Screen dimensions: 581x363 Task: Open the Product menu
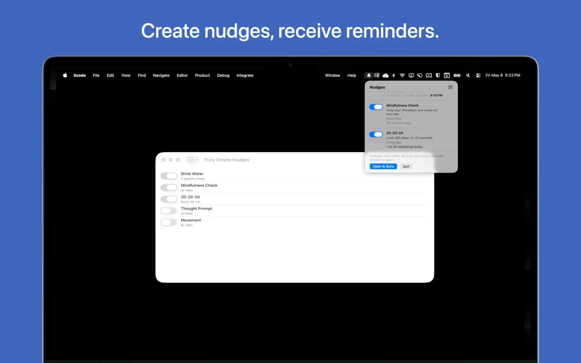click(x=202, y=75)
